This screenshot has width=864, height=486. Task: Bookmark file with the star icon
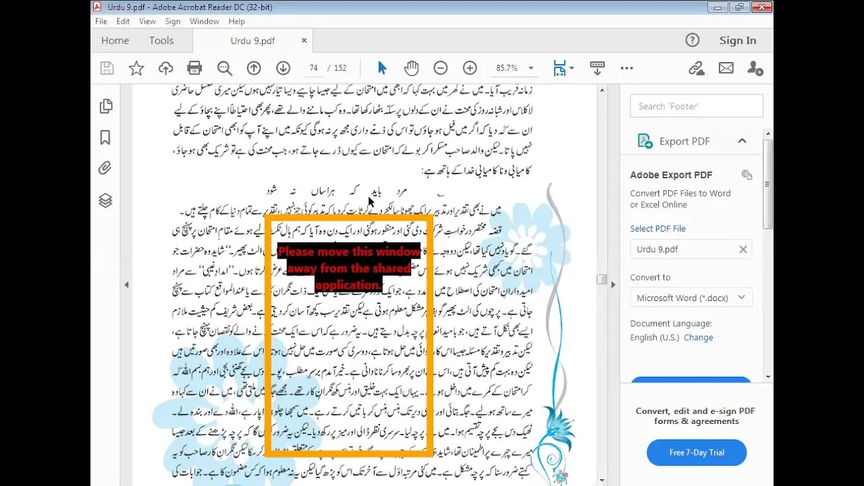(x=136, y=68)
